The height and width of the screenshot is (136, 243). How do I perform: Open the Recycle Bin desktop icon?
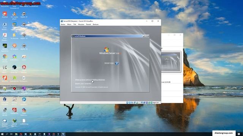5,4
